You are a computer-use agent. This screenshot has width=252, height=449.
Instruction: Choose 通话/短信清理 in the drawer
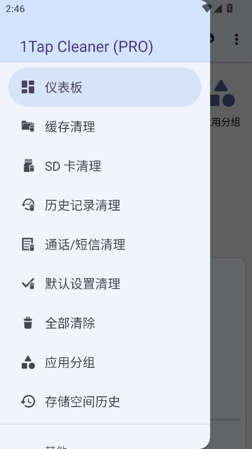pos(105,244)
